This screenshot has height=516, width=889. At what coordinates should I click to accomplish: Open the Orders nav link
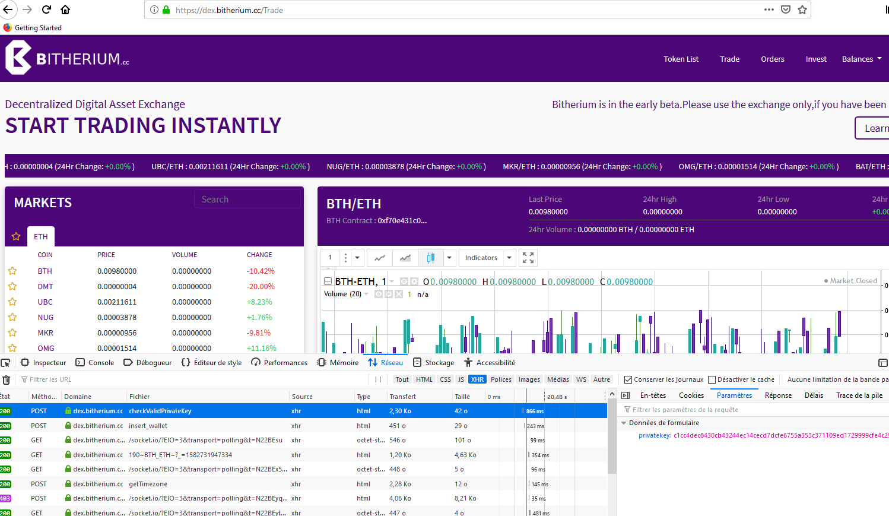[773, 59]
